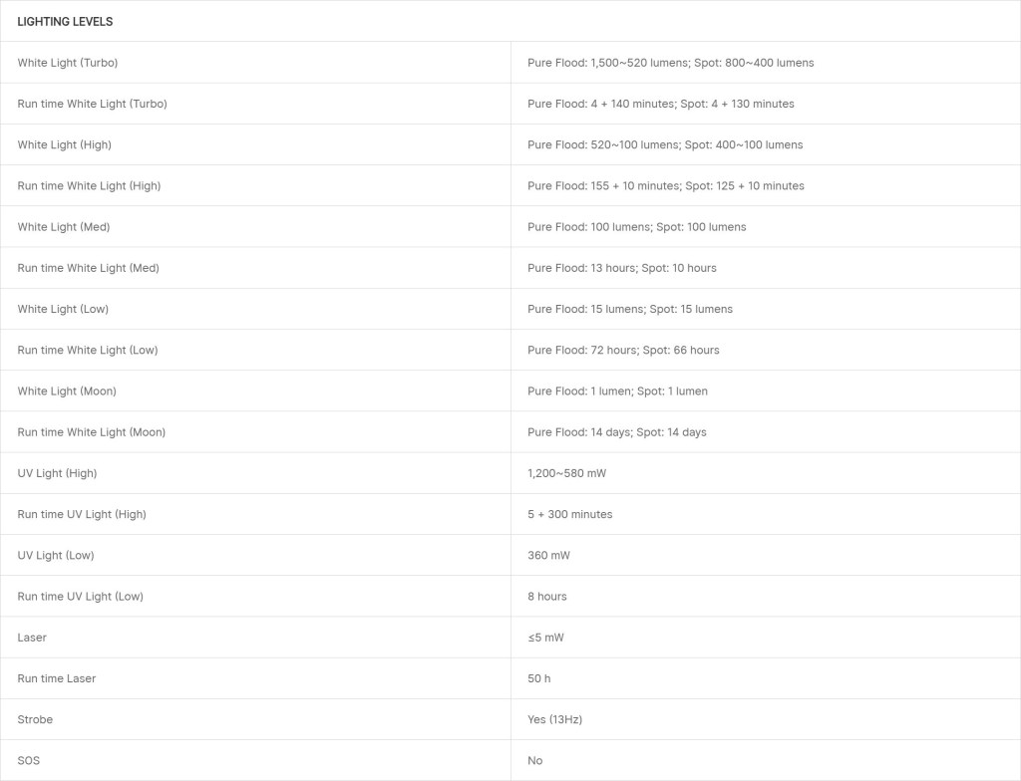
Task: Select the Run time UV Light (Low) label
Action: coord(80,597)
